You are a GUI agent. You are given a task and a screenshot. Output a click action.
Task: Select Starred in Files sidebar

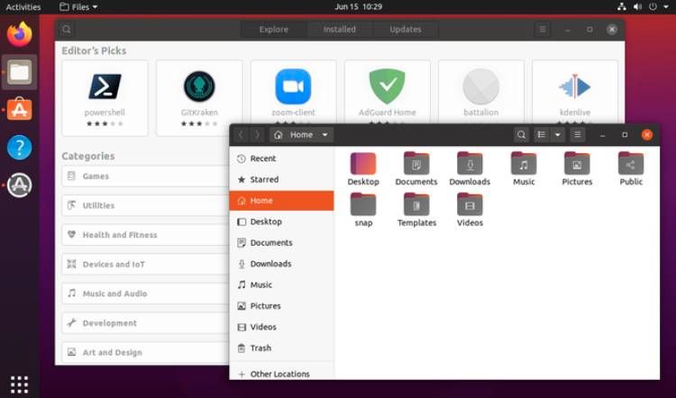(x=281, y=179)
